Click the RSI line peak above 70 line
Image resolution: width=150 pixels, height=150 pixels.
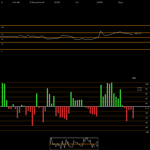click(100, 31)
